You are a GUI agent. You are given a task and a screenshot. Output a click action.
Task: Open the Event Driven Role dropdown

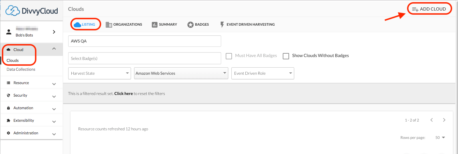click(x=263, y=73)
